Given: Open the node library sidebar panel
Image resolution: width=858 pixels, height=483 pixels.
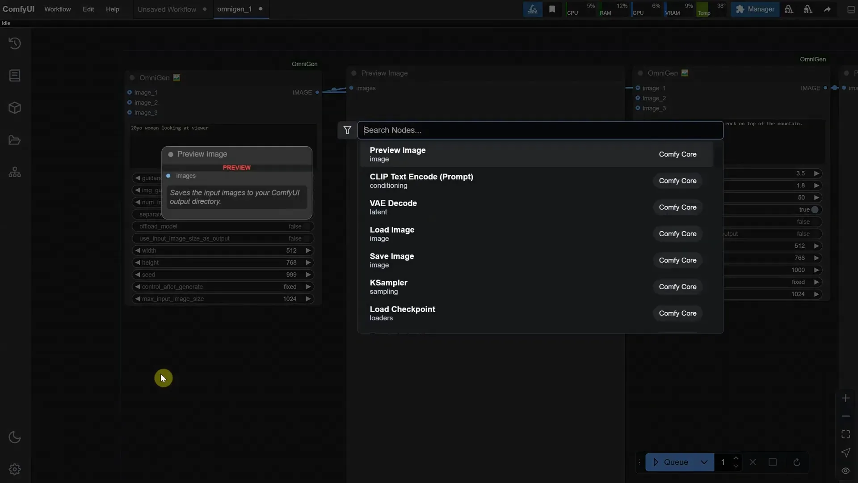Looking at the screenshot, I should pos(15,75).
